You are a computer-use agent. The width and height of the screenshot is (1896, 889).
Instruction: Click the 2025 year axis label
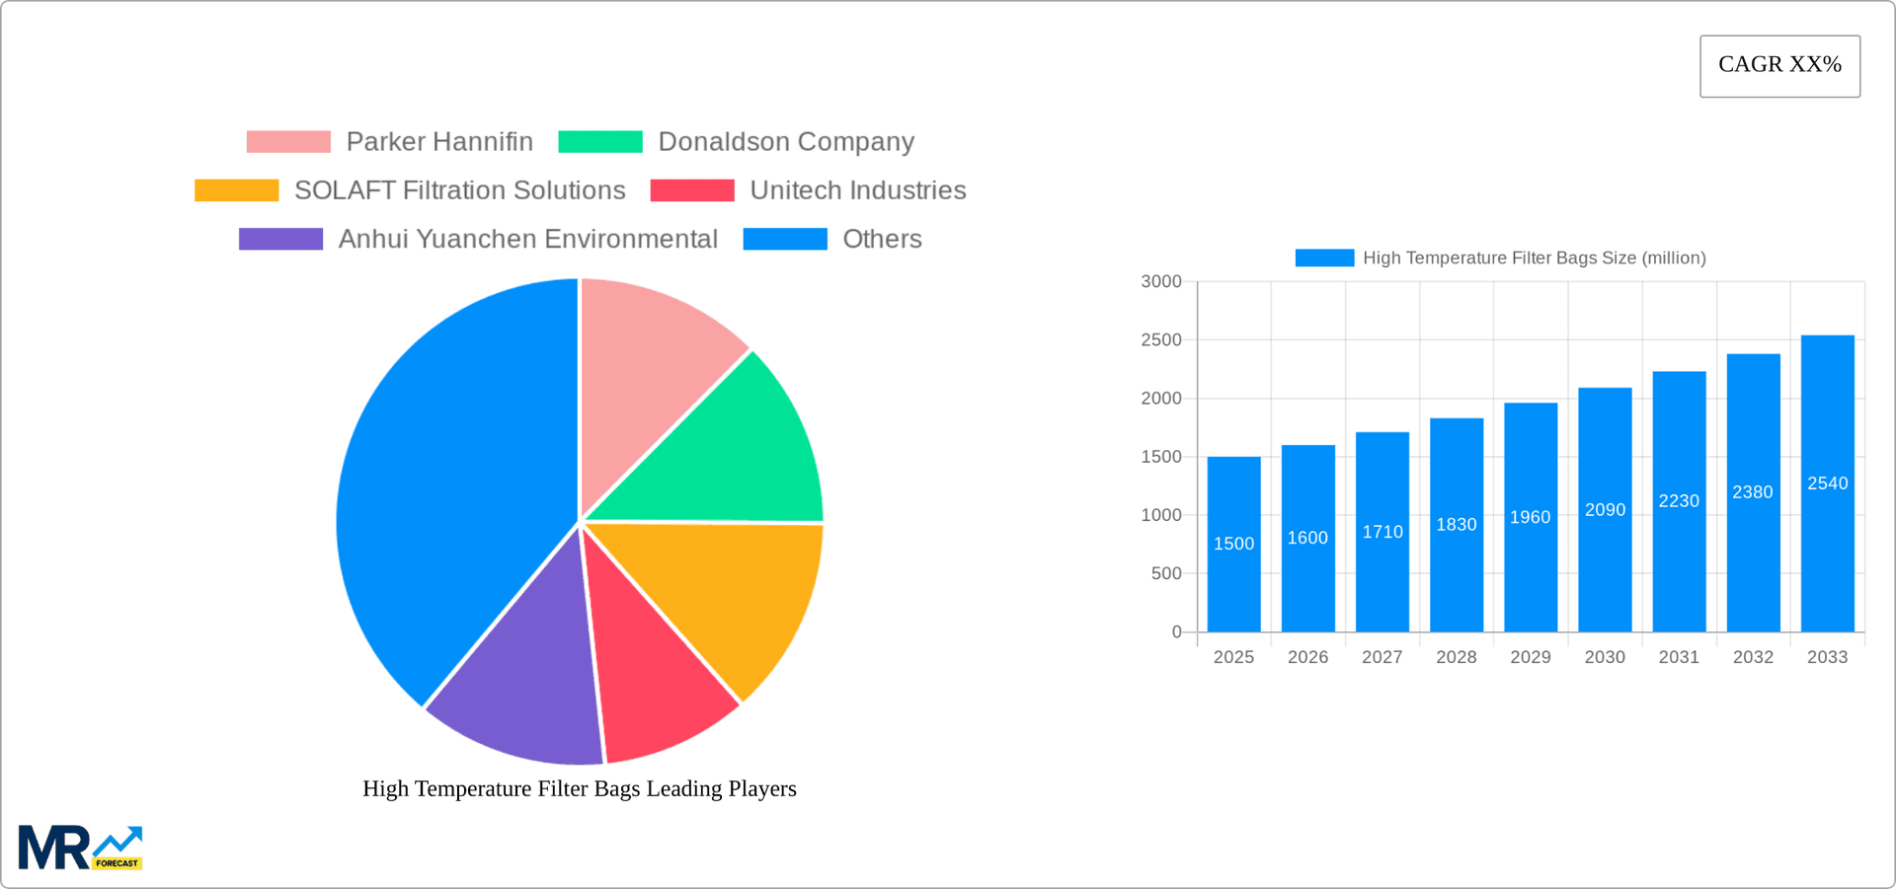(x=1233, y=657)
